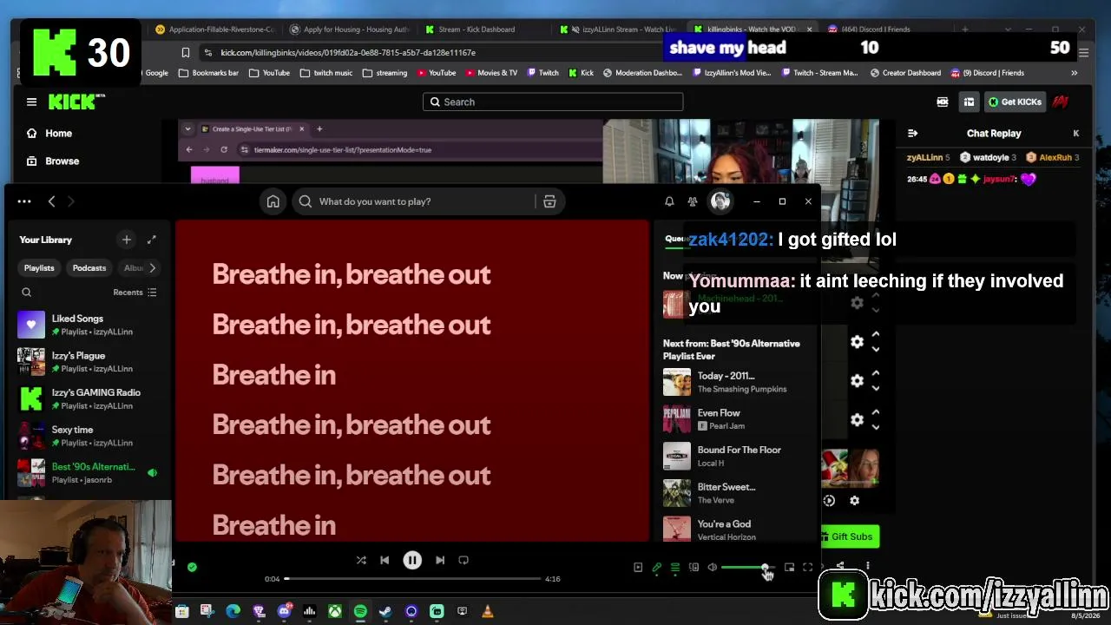1111x625 pixels.
Task: Click the Spotify song progress bar
Action: [412, 579]
